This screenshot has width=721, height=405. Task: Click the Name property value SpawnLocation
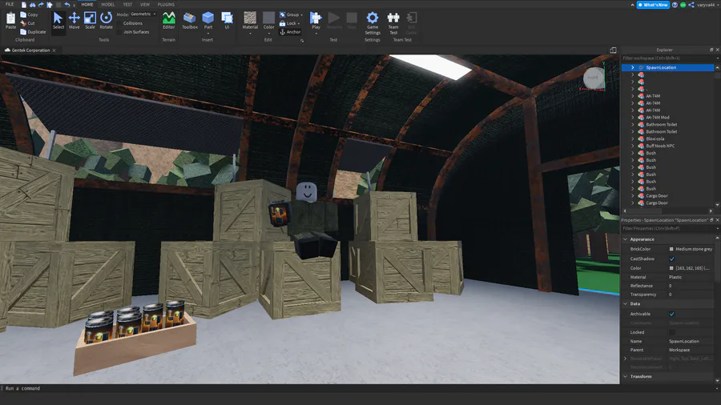[684, 341]
